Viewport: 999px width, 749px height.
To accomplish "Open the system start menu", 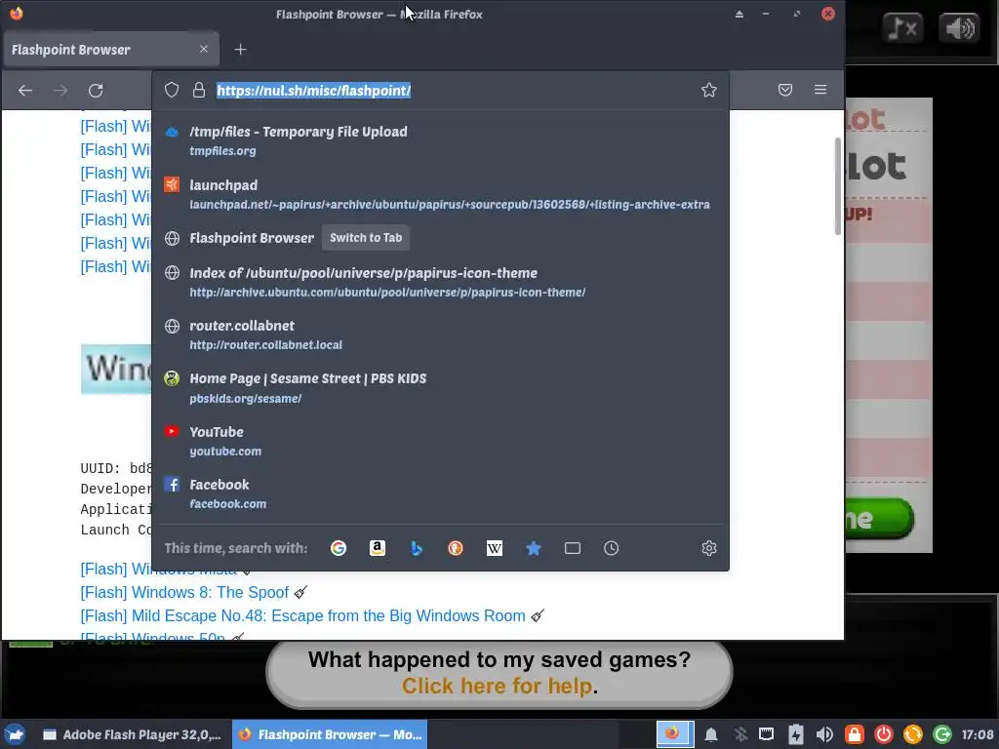I will click(x=16, y=734).
